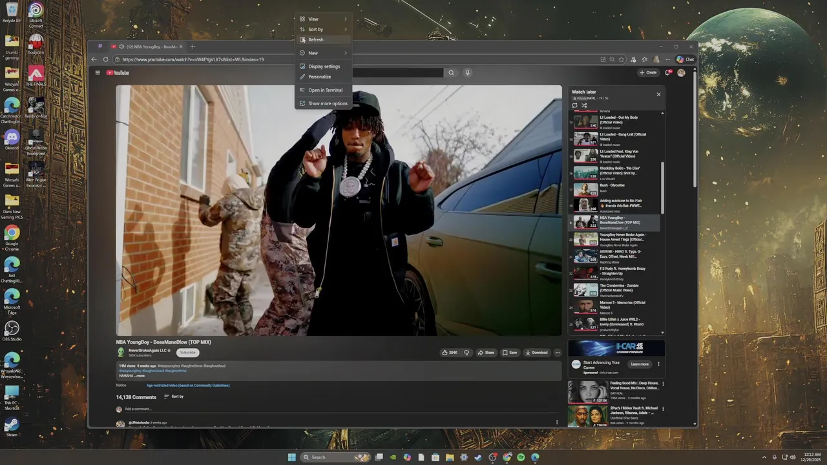Open comments Sort by dropdown
This screenshot has width=827, height=465.
pyautogui.click(x=174, y=397)
